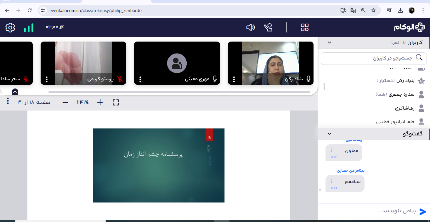Click the avatar beside حلما ایرانپور خطیبی
This screenshot has width=430, height=222.
[421, 122]
